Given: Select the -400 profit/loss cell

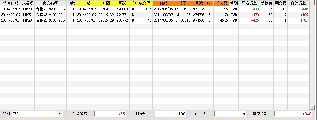Looking at the screenshot, I should pos(249,9).
